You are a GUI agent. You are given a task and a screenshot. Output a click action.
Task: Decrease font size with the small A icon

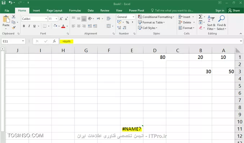[x=67, y=19]
